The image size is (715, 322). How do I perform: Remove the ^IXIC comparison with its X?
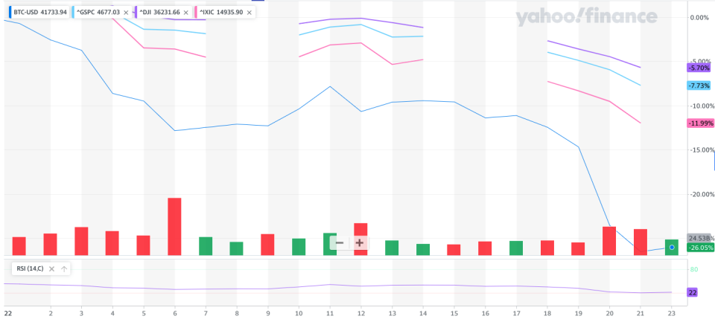[249, 13]
